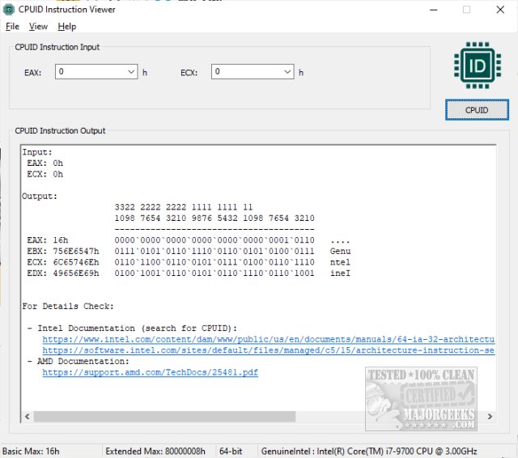Click the '64-bit' status bar entry

click(x=231, y=451)
